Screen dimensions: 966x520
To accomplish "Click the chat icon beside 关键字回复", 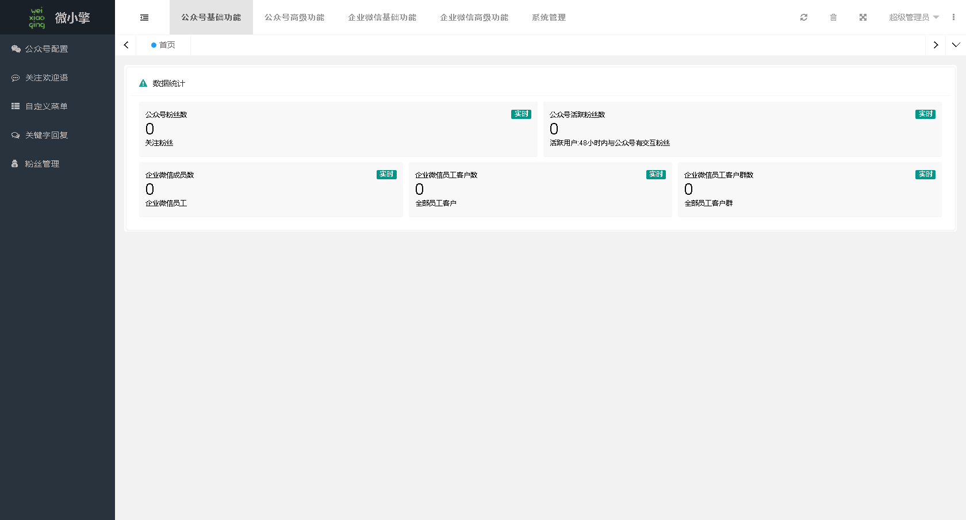I will [16, 135].
